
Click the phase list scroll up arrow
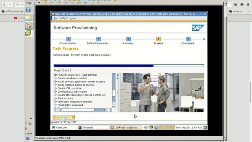pos(114,103)
